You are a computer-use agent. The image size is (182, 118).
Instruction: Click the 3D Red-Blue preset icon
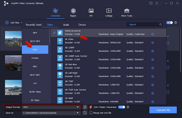pos(60,66)
